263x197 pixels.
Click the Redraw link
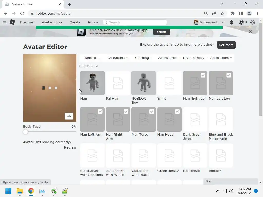(70, 147)
